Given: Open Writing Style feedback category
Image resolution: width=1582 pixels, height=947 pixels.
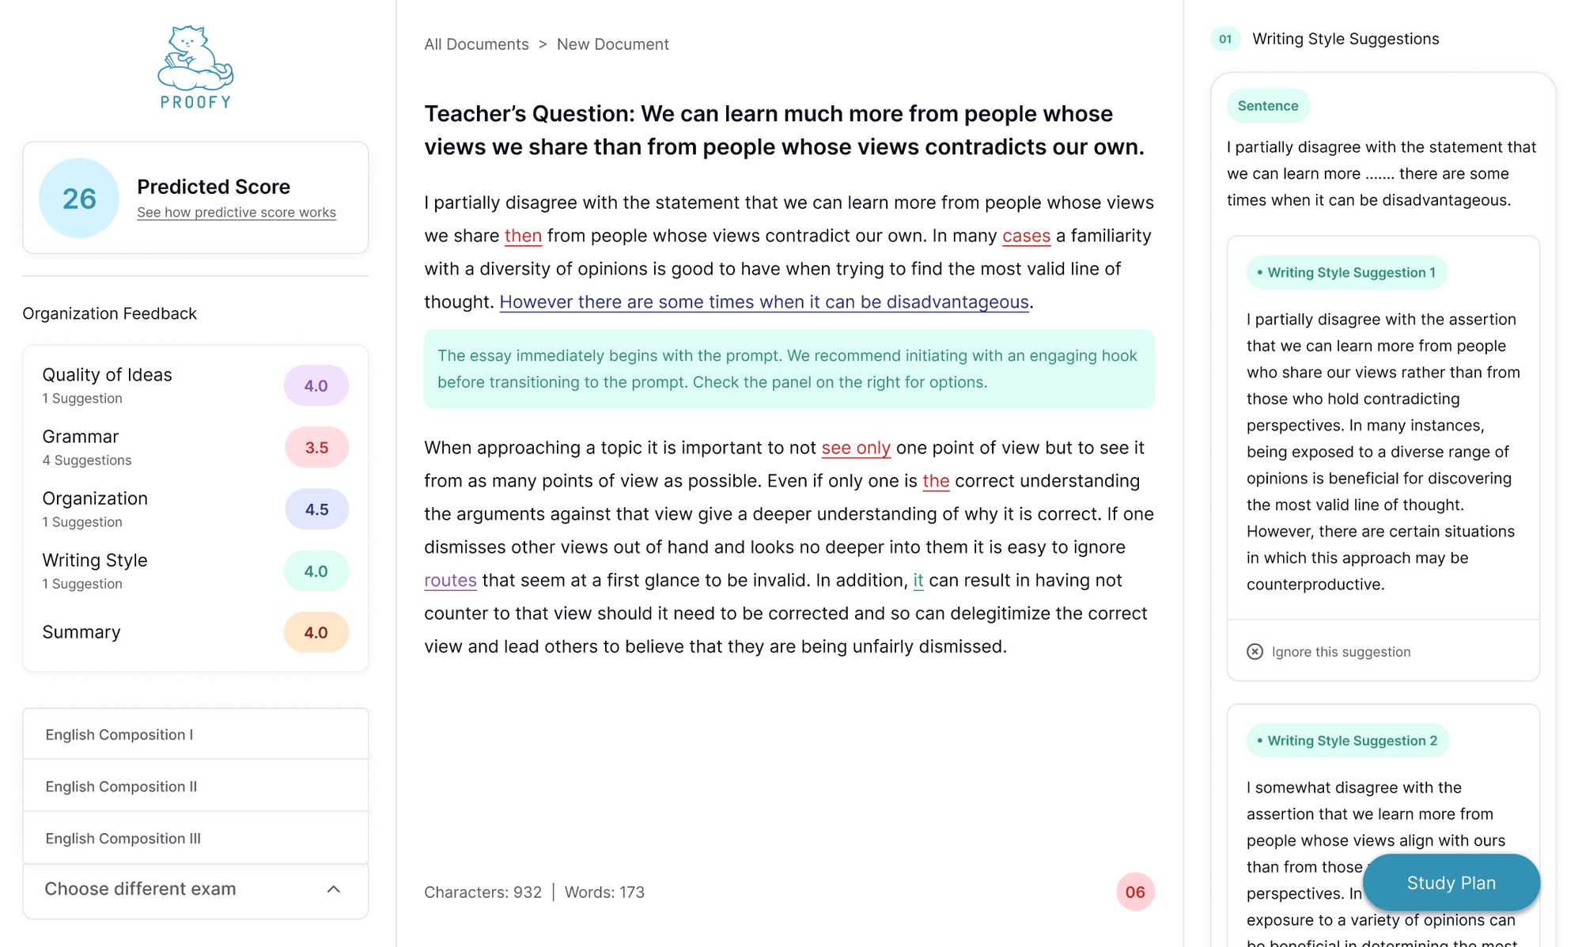Looking at the screenshot, I should click(x=95, y=570).
